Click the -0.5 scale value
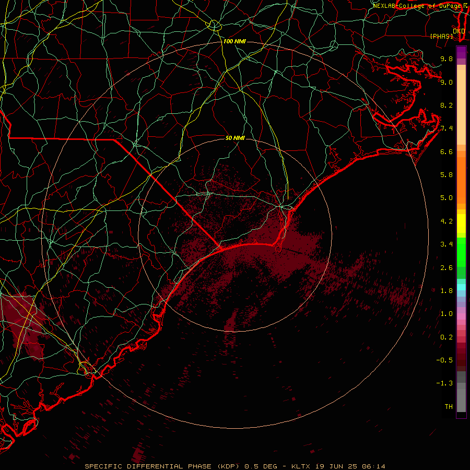 pyautogui.click(x=444, y=360)
